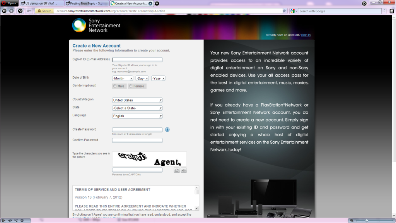396x223 pixels.
Task: Follow the 'Sign In' link
Action: (306, 35)
